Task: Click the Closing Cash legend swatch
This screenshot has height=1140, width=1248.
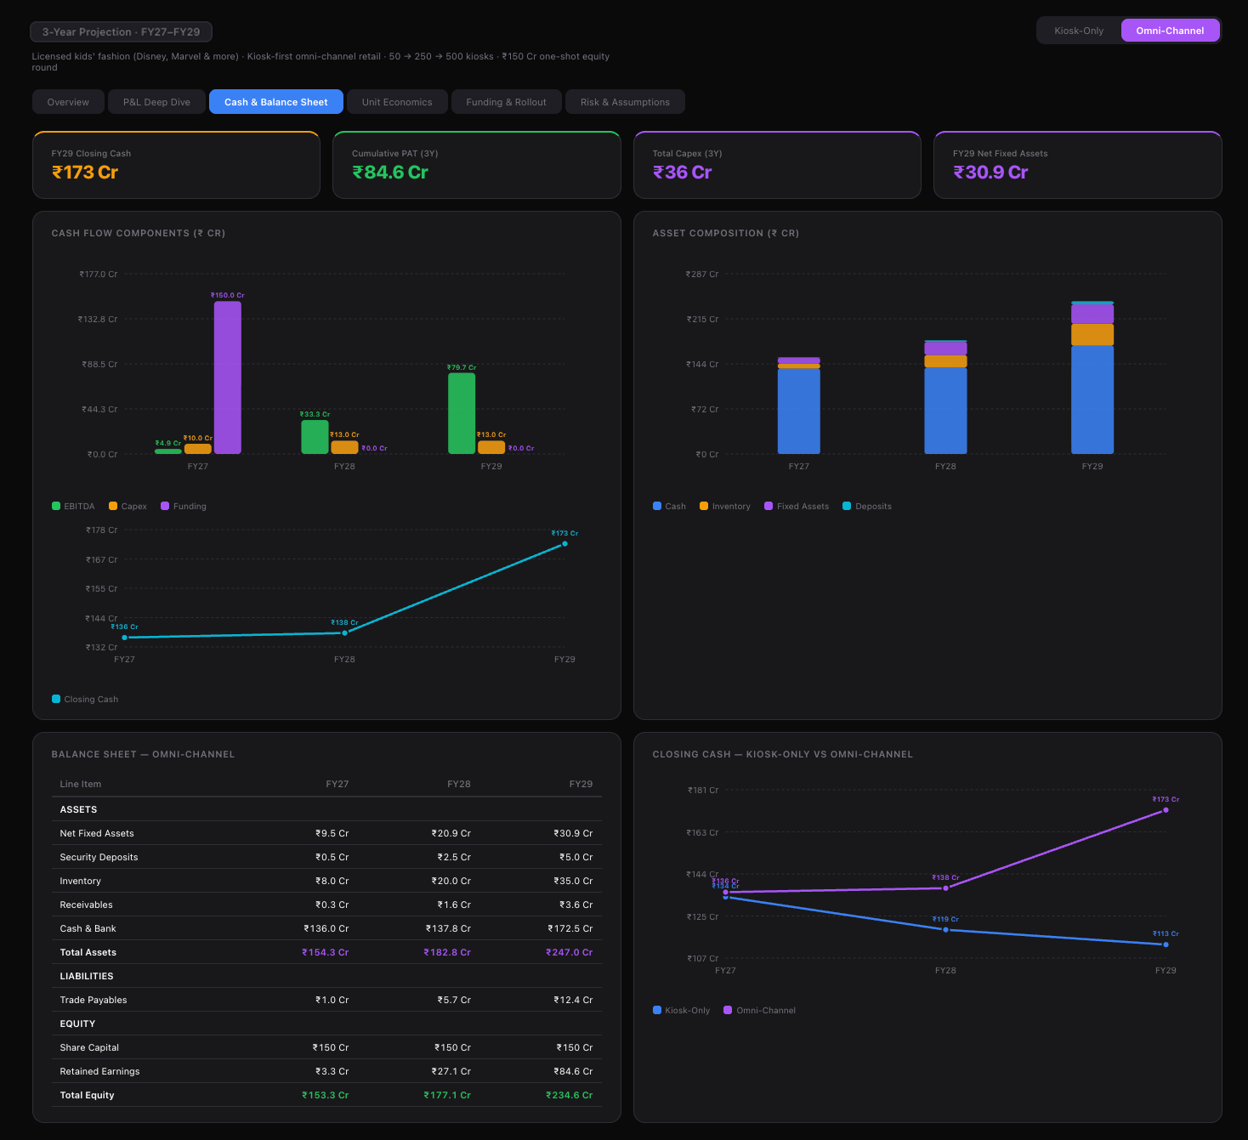Action: [56, 699]
